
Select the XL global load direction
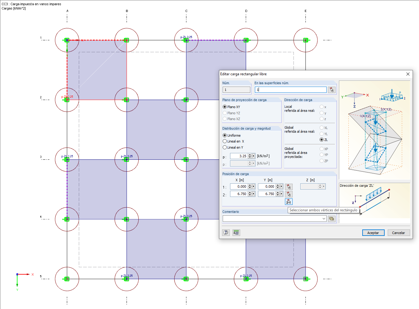click(x=321, y=128)
